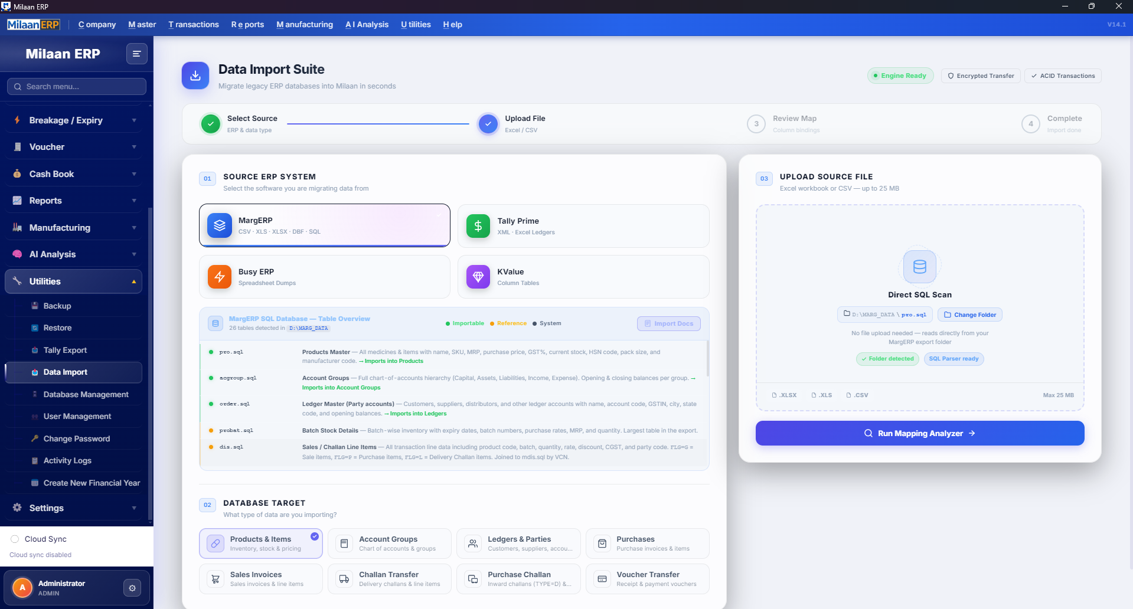
Task: Click the Sales Invoices cart icon
Action: point(216,579)
